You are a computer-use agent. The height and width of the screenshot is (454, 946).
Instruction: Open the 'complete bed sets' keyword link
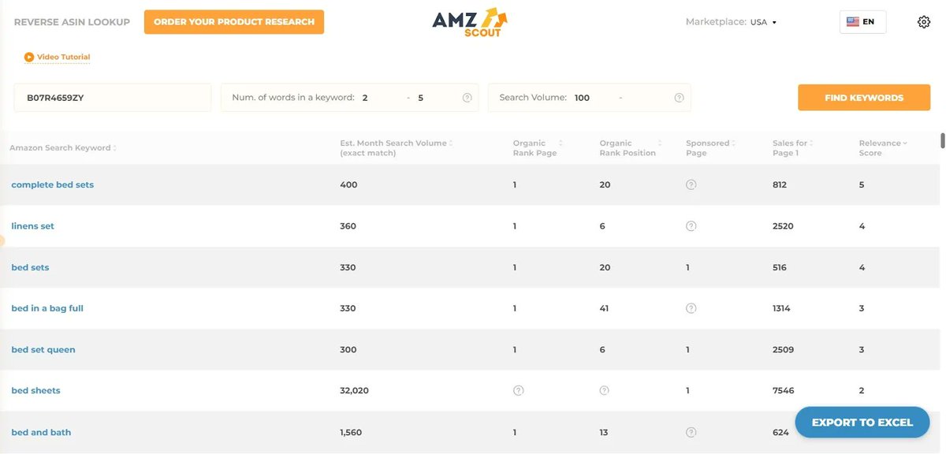click(x=53, y=184)
